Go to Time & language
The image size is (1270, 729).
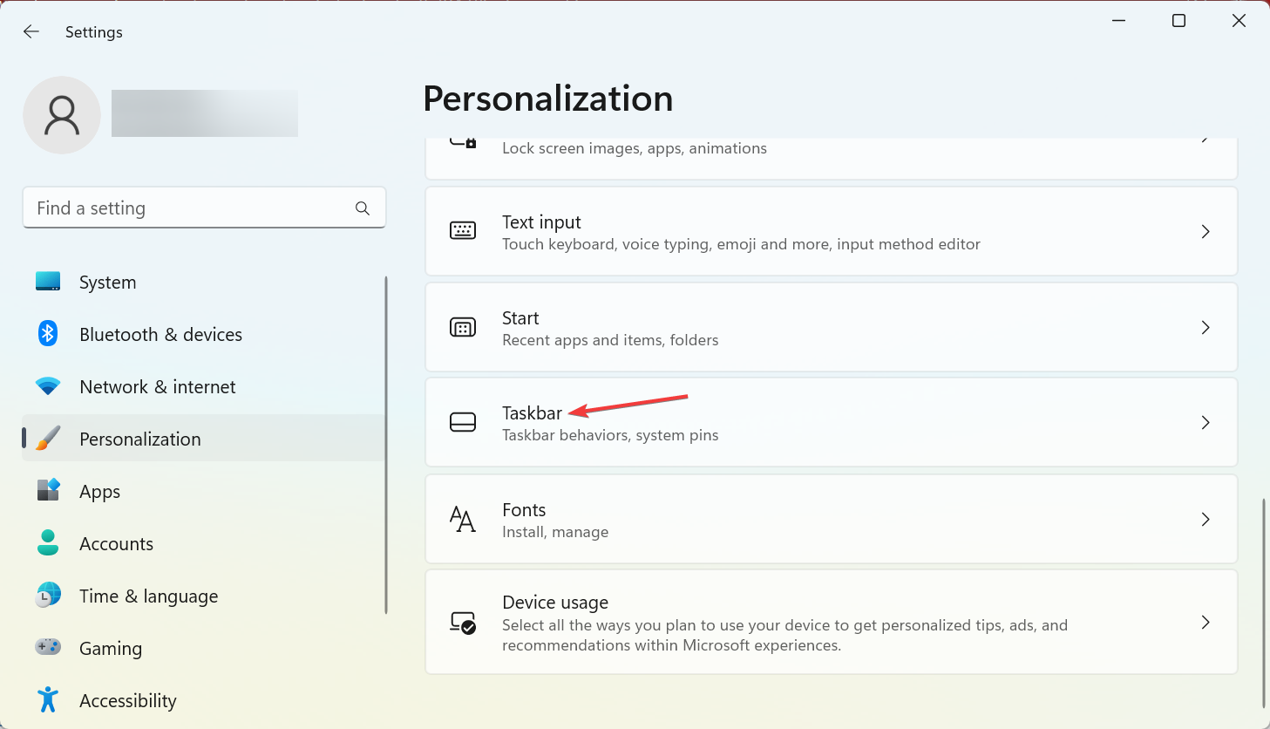pos(203,596)
